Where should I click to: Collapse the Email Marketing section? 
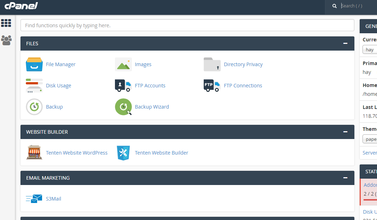(346, 178)
